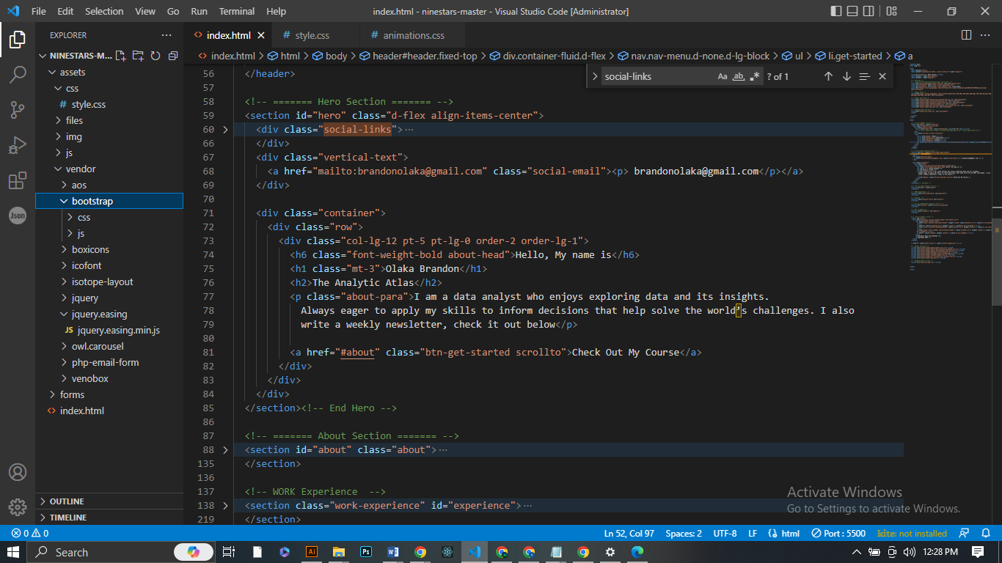Click the Search icon in activity bar
Image resolution: width=1002 pixels, height=563 pixels.
(18, 75)
